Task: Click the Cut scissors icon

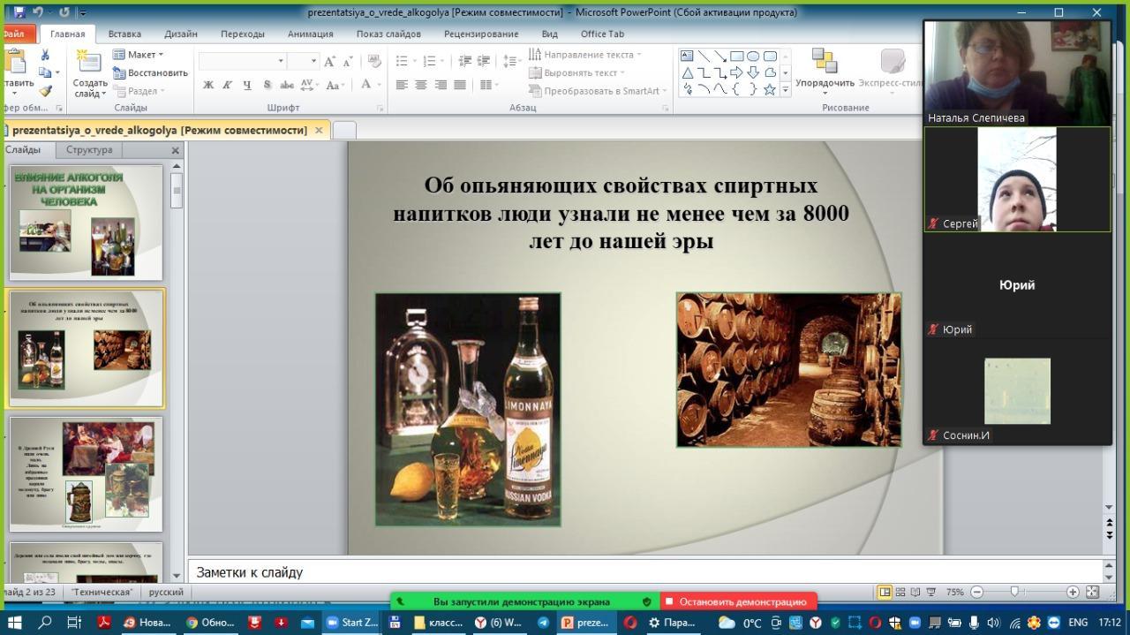Action: coord(45,55)
